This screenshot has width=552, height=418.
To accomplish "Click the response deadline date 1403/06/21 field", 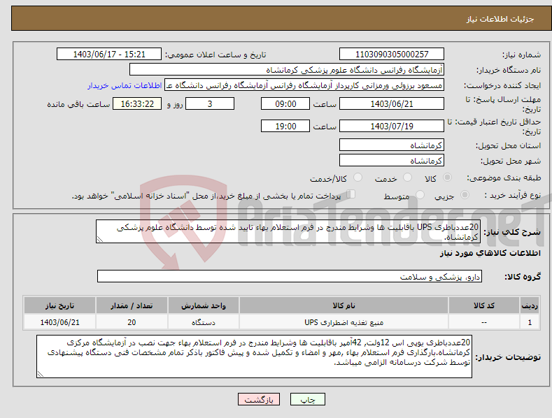I will pyautogui.click(x=392, y=103).
